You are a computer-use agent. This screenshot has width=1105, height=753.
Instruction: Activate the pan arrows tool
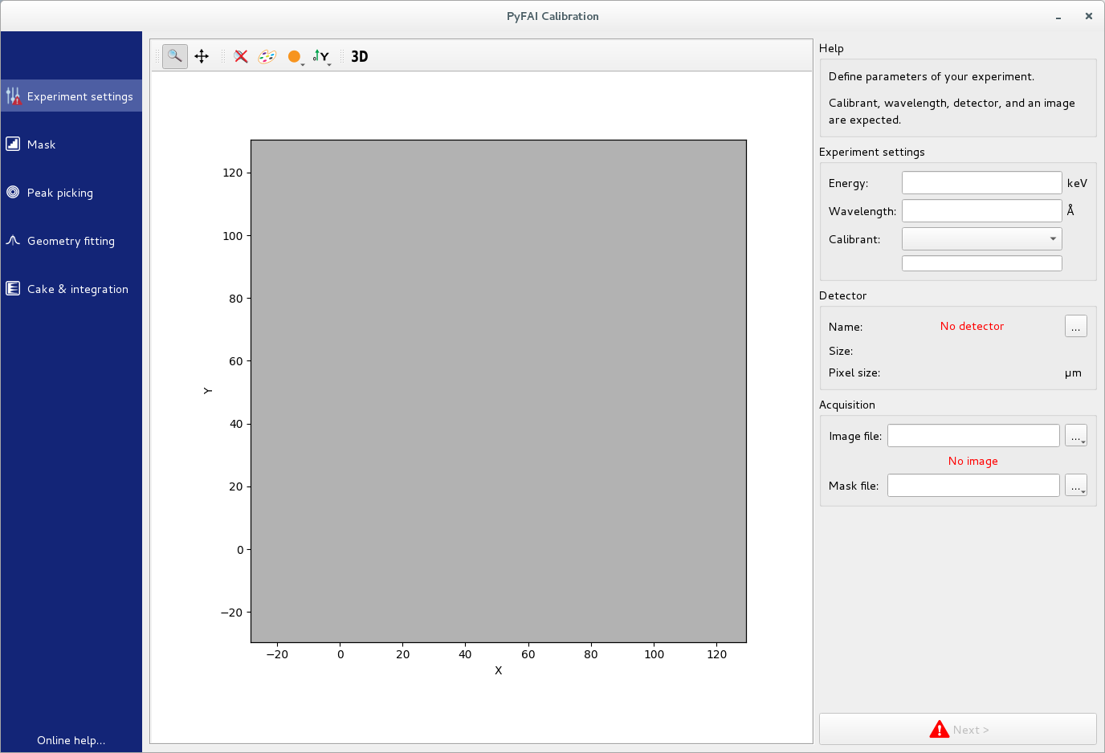pos(202,56)
